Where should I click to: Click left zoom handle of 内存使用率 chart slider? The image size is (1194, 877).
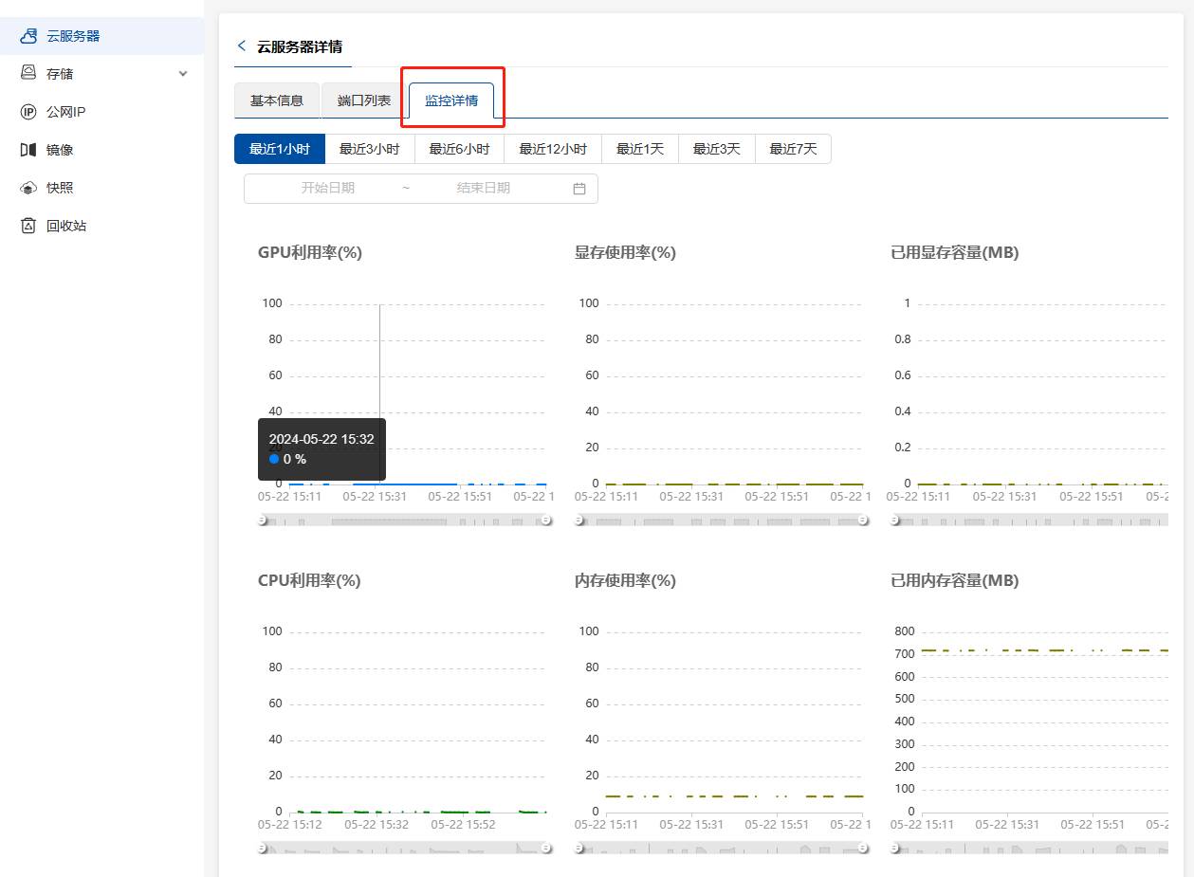tap(579, 849)
